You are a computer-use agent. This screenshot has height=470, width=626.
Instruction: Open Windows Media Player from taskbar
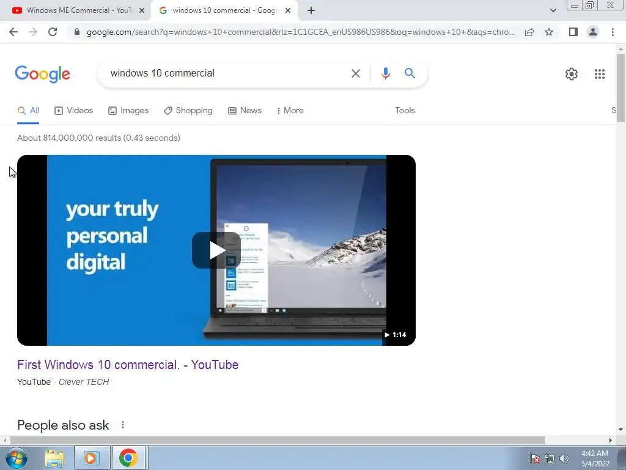[92, 458]
